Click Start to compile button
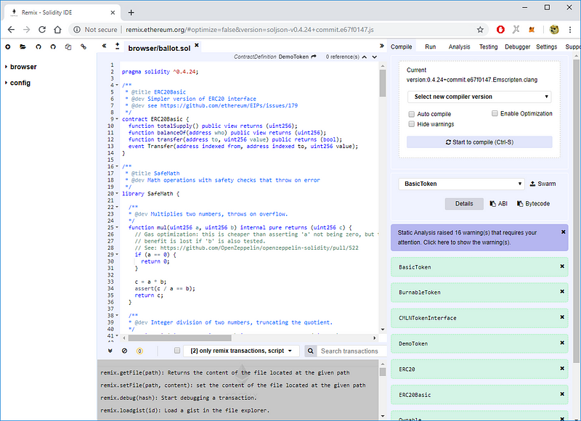This screenshot has width=581, height=421. pyautogui.click(x=479, y=142)
